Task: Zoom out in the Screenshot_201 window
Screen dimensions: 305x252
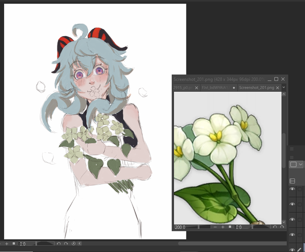Action: coord(215,227)
